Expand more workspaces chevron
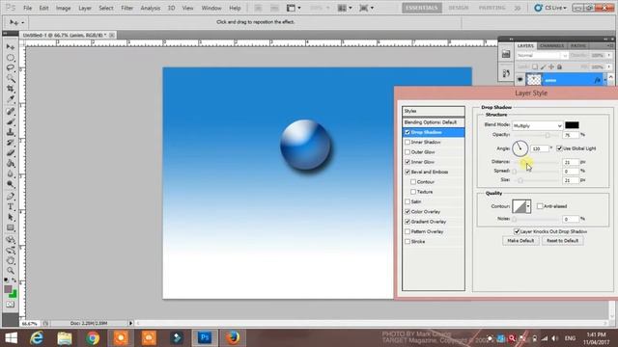618x347 pixels. coord(518,8)
